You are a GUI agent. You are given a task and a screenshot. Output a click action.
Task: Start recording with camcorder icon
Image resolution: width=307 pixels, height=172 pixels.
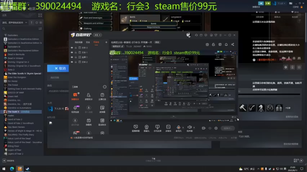[204, 128]
